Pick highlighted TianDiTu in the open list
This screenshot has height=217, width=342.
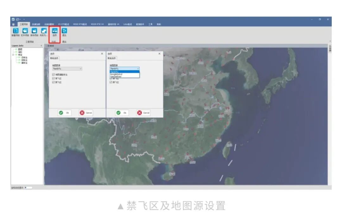coord(124,72)
